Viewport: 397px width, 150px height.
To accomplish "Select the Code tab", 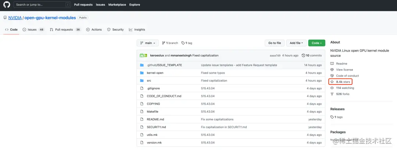I will [x=11, y=30].
